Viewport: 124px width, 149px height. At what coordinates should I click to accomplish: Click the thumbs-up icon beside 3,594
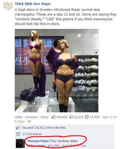coord(49,145)
